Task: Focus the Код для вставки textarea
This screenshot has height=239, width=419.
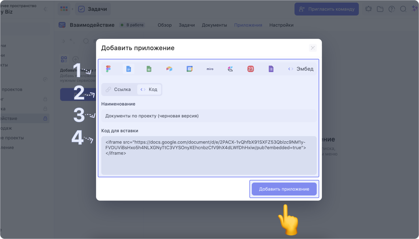Action: point(209,155)
